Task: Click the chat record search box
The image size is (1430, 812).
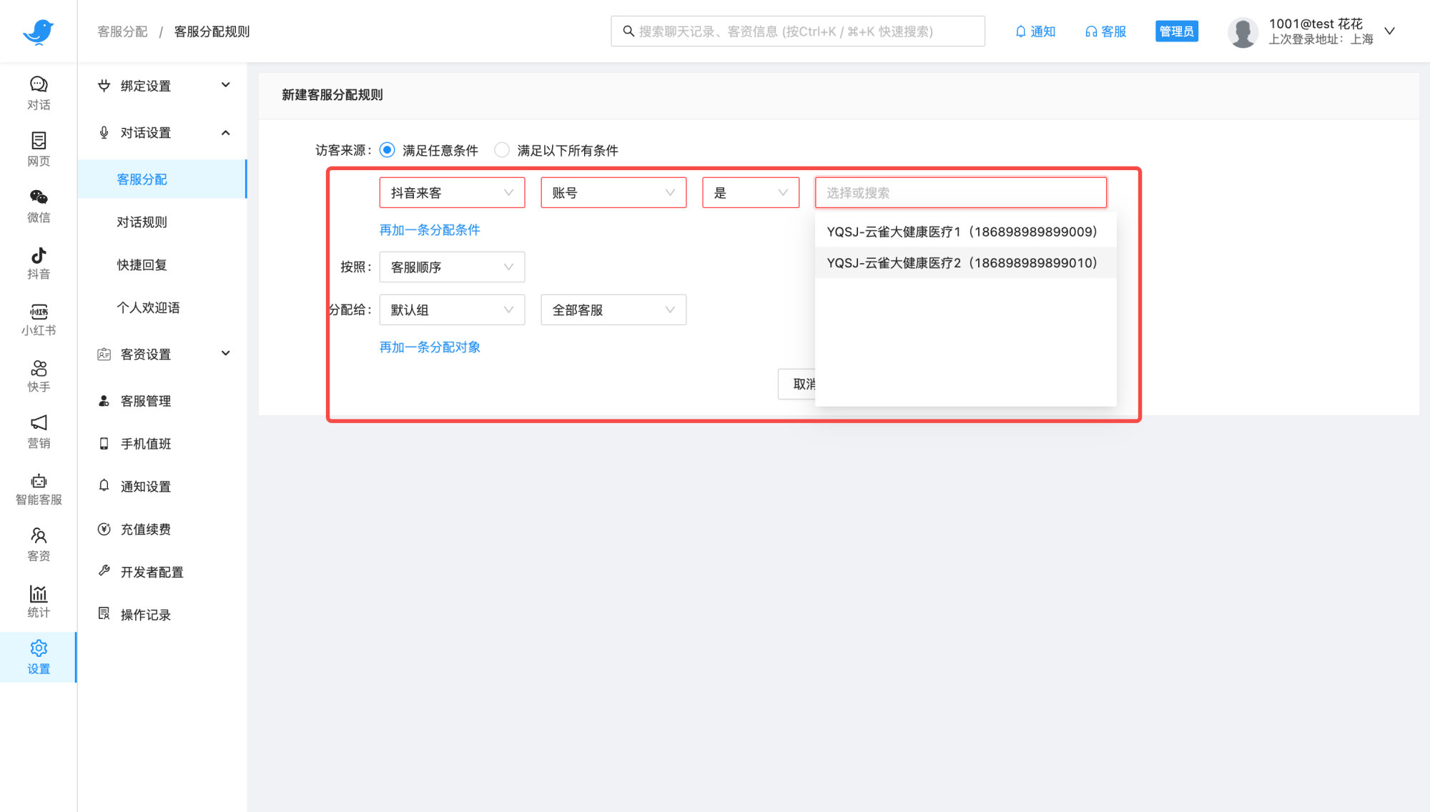Action: [x=798, y=31]
